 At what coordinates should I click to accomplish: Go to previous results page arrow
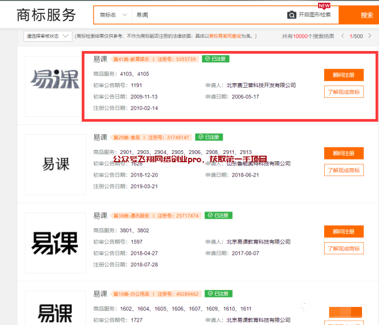coord(343,36)
